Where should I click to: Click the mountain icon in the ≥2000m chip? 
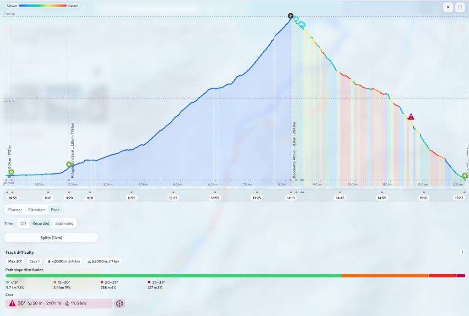89,262
